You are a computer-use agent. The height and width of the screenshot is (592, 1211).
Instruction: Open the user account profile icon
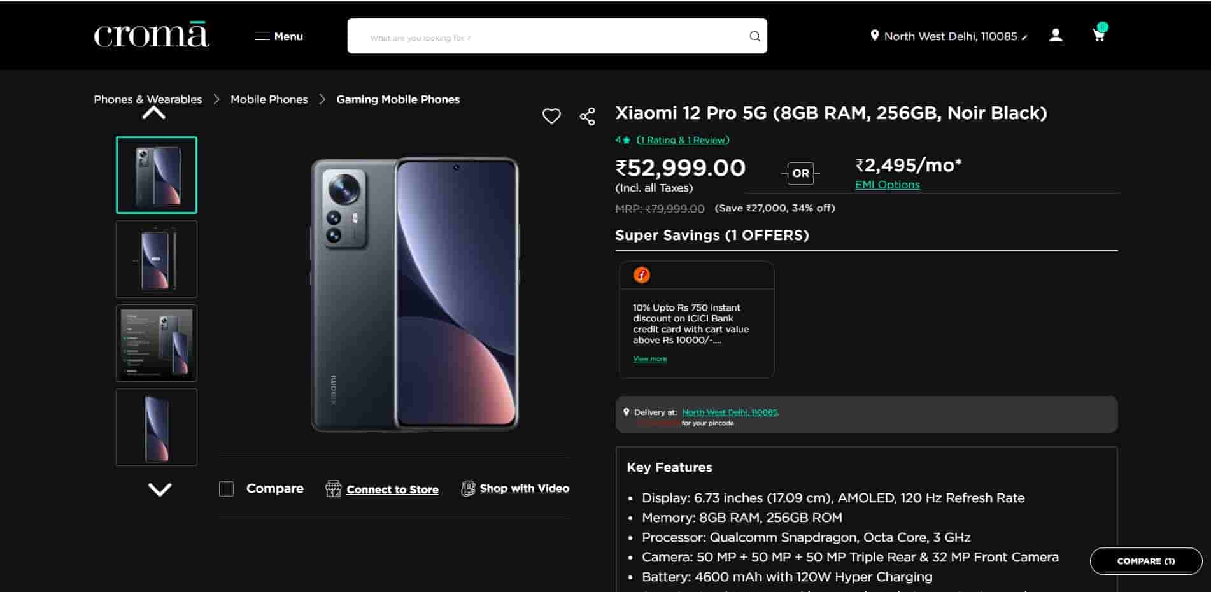[x=1056, y=36]
